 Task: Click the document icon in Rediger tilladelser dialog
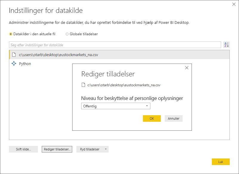click(x=83, y=85)
